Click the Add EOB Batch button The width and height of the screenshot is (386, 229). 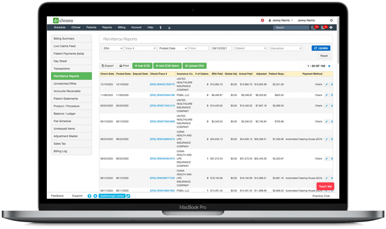167,66
